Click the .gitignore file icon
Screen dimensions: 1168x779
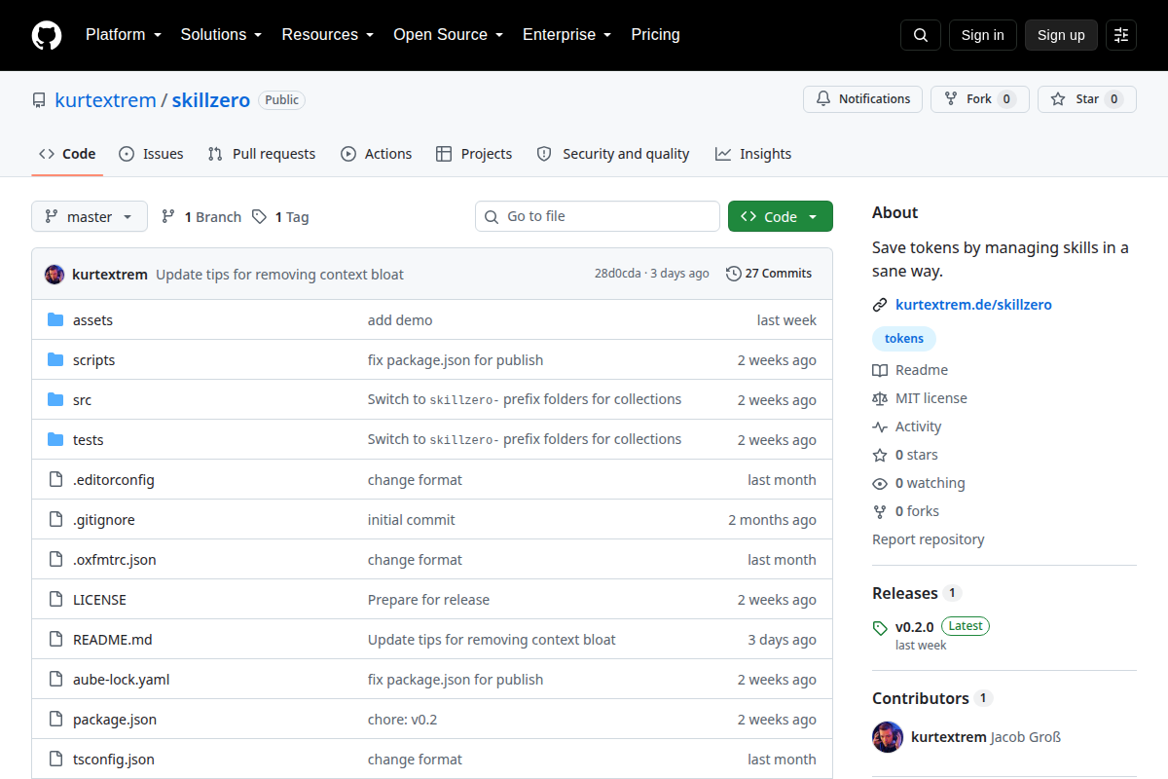(x=55, y=520)
